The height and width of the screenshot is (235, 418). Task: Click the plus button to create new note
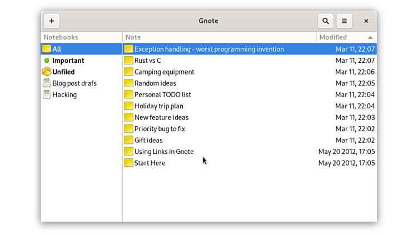click(x=52, y=21)
